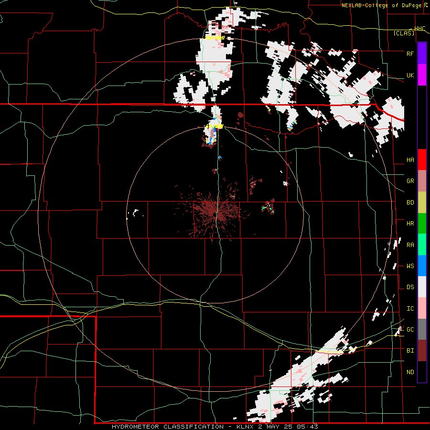The width and height of the screenshot is (430, 430).
Task: Click the '100 NMI' range ring label
Action: (215, 38)
